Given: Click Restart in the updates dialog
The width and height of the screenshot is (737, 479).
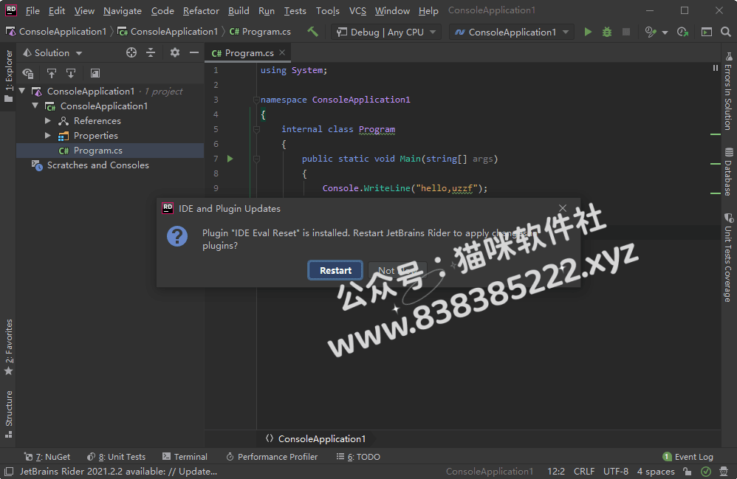Looking at the screenshot, I should tap(335, 270).
